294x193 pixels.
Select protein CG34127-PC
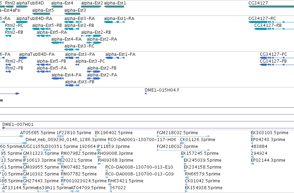[273, 54]
